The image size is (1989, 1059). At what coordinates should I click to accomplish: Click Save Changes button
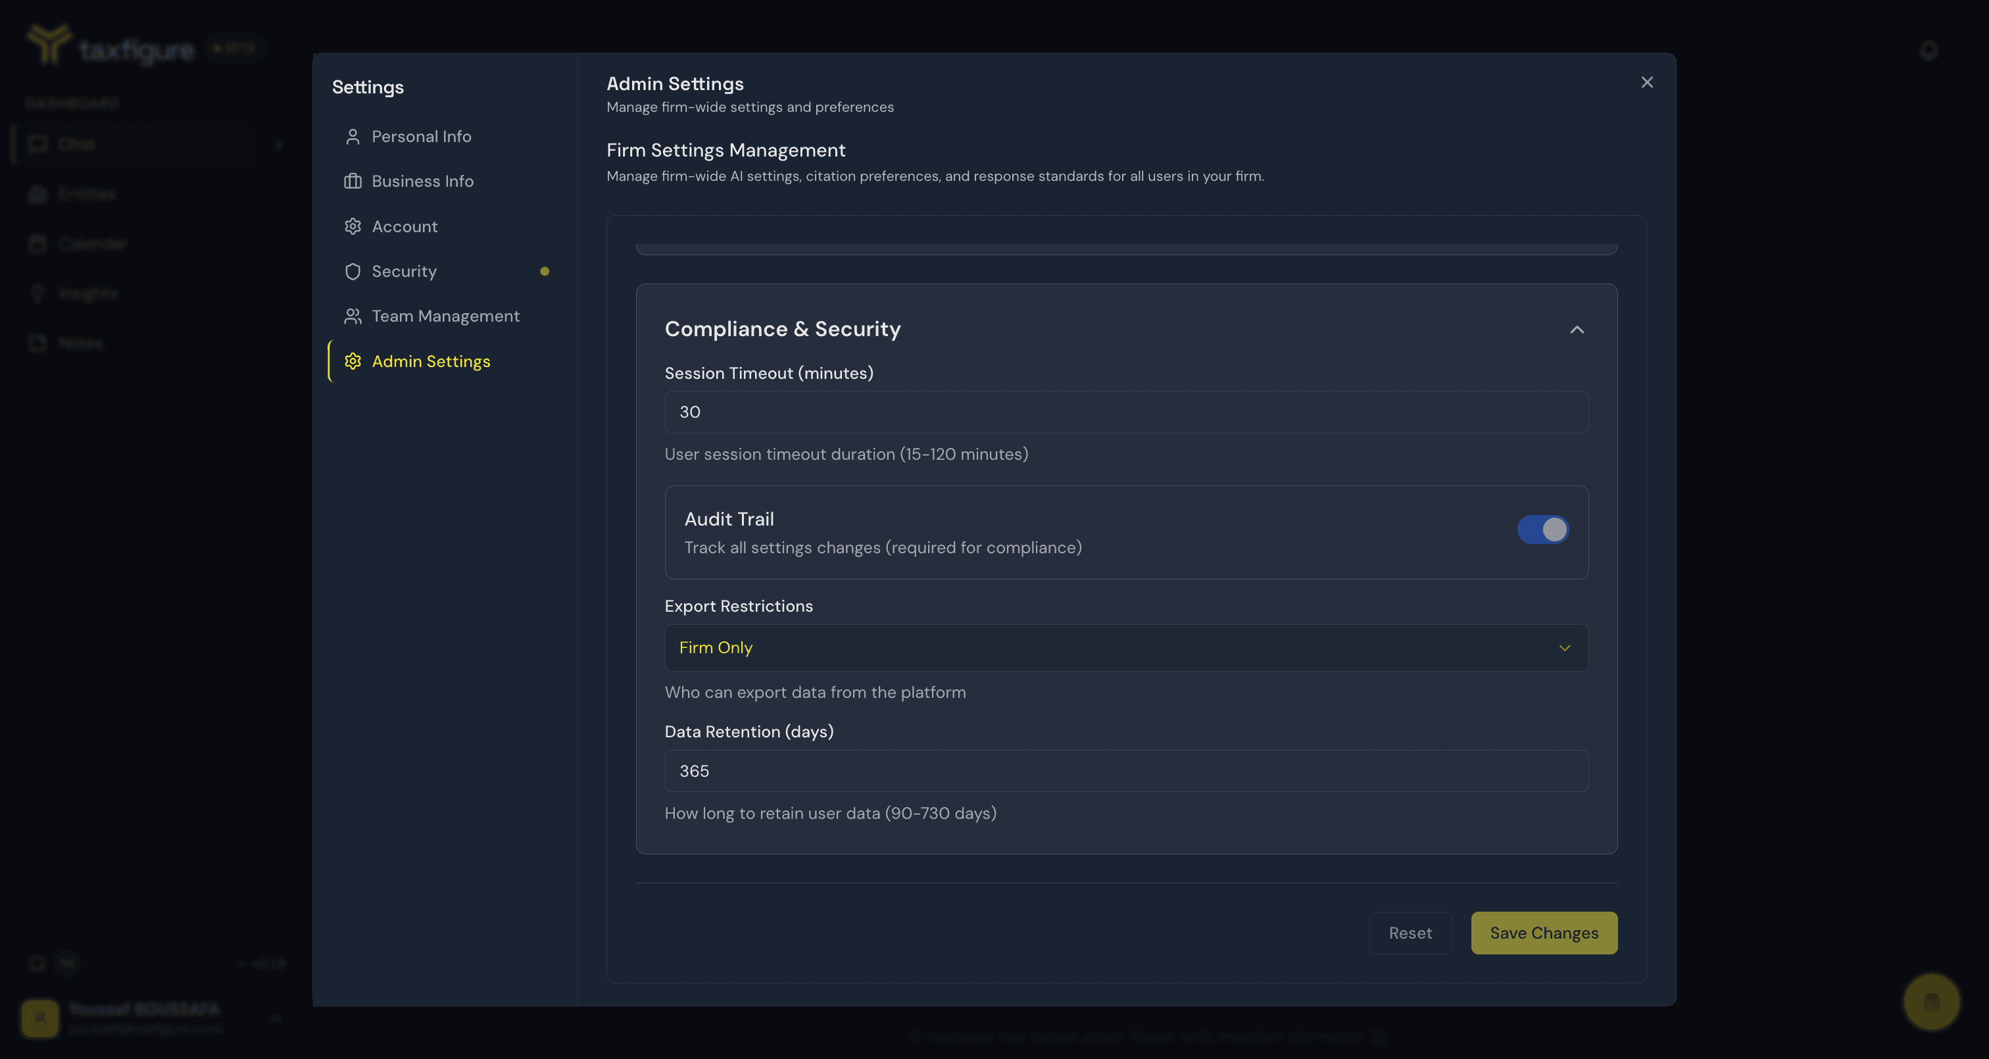[1544, 933]
